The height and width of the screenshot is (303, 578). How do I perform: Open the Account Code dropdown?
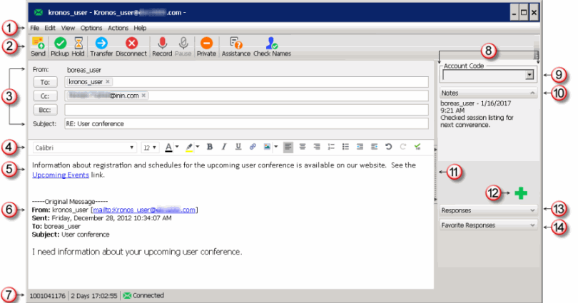point(529,75)
